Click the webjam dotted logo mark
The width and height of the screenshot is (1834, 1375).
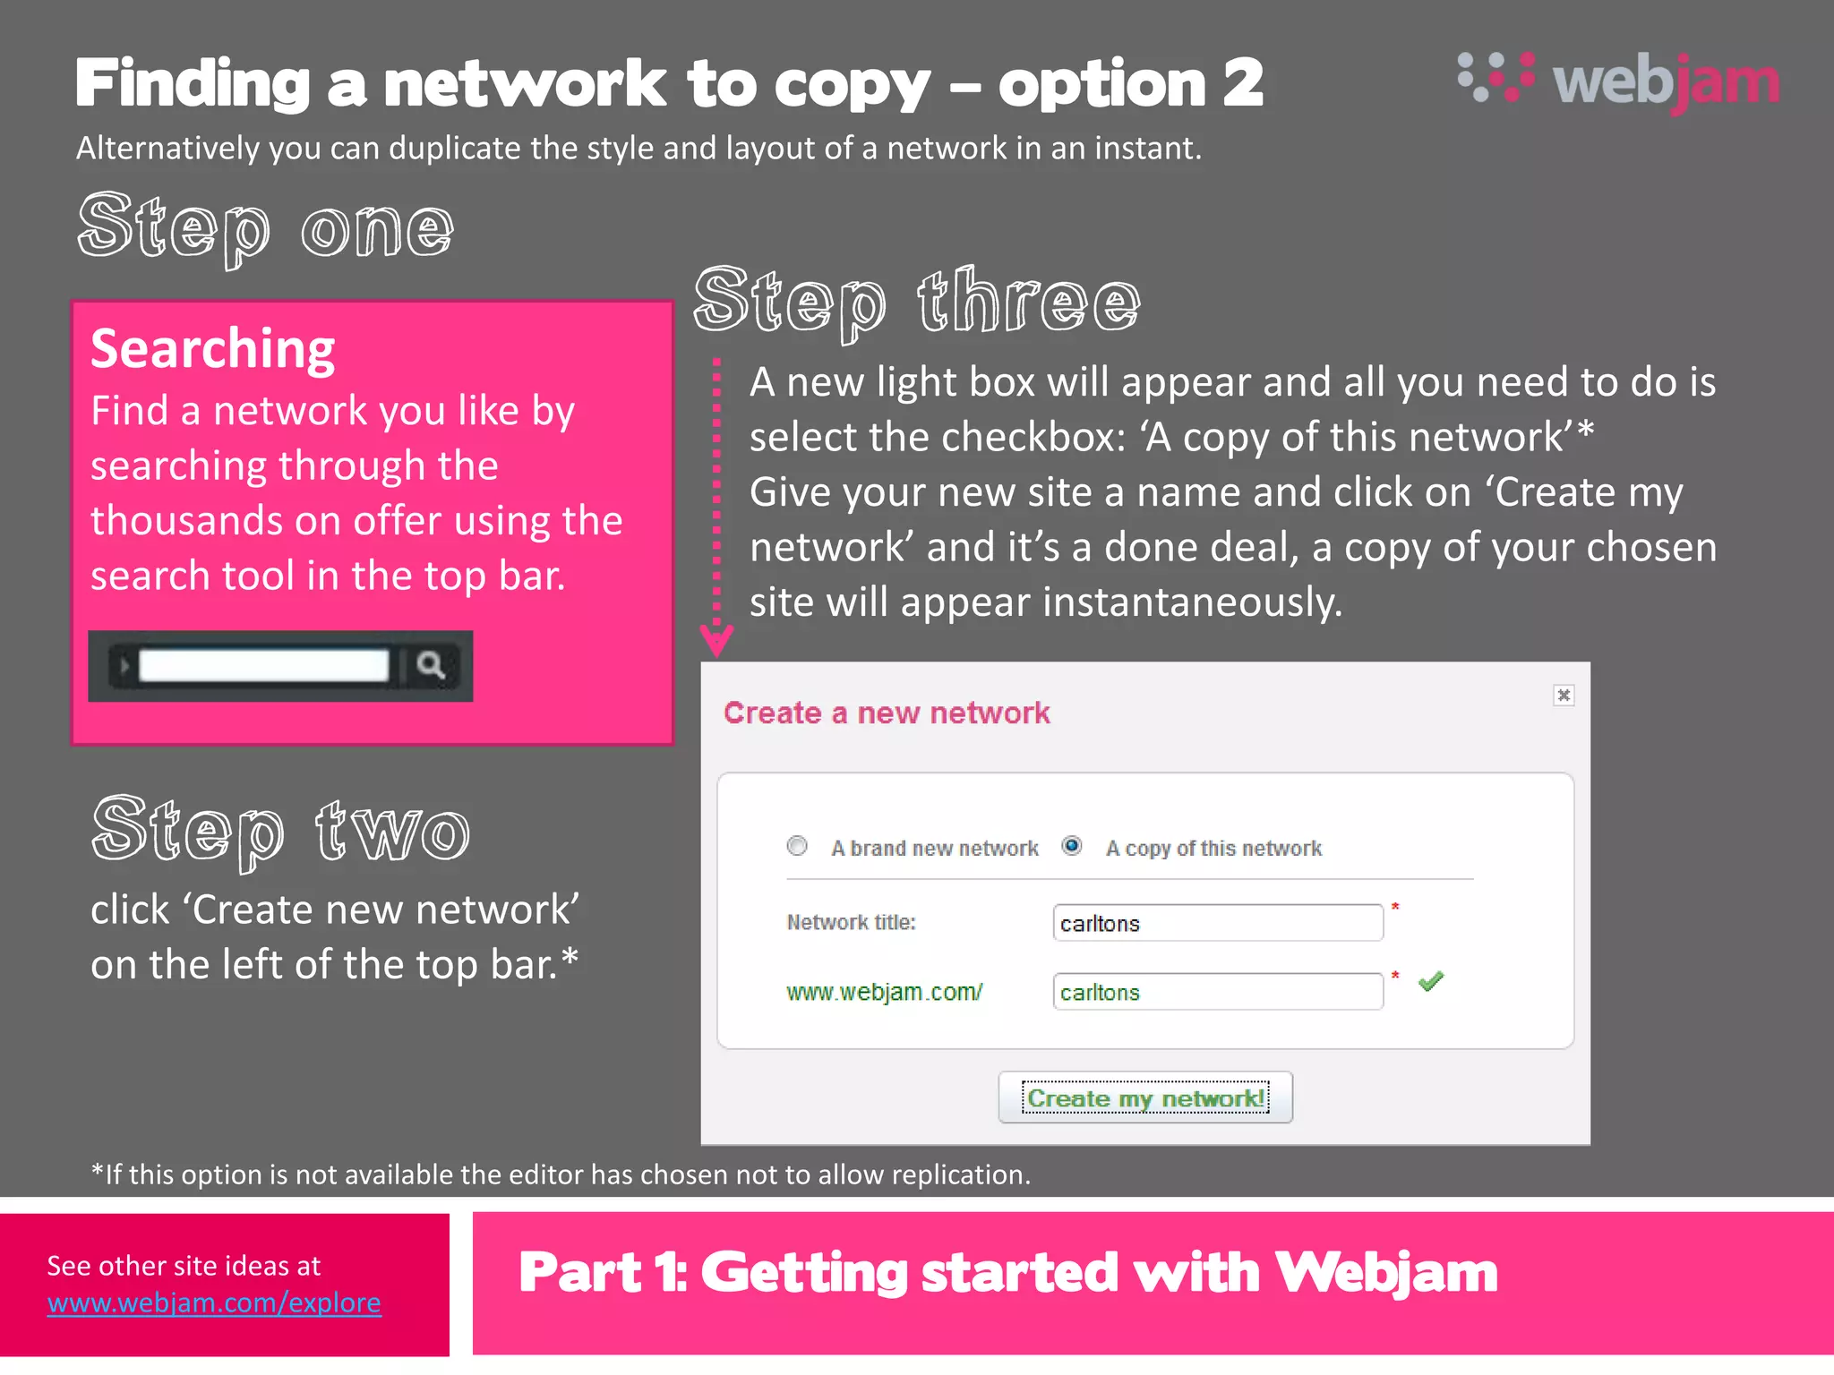[1496, 77]
